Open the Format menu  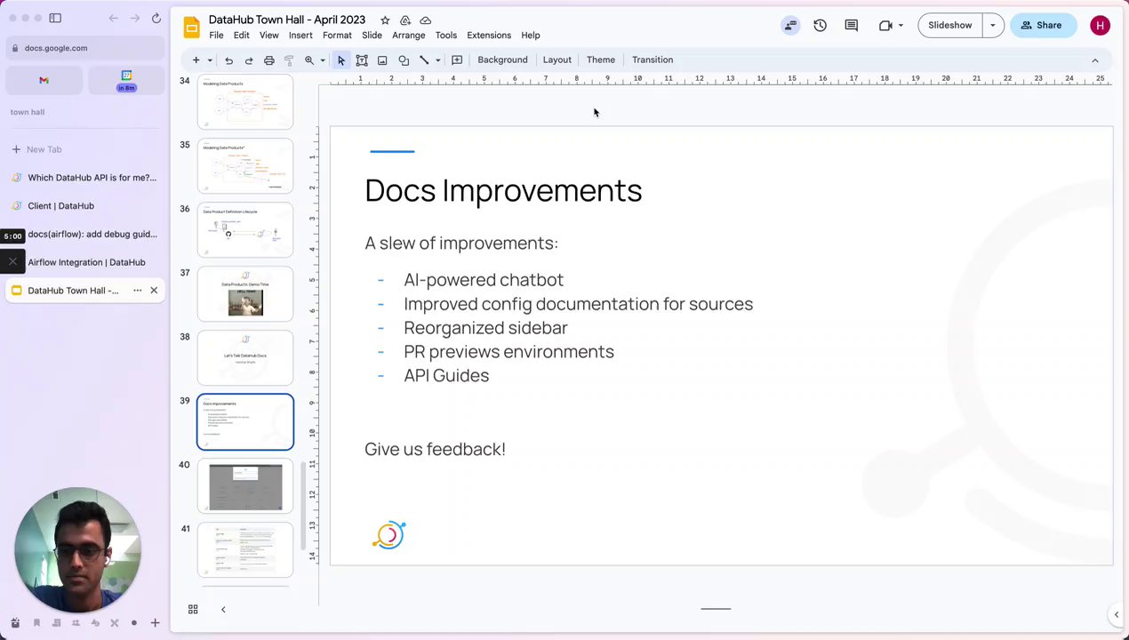(x=337, y=36)
